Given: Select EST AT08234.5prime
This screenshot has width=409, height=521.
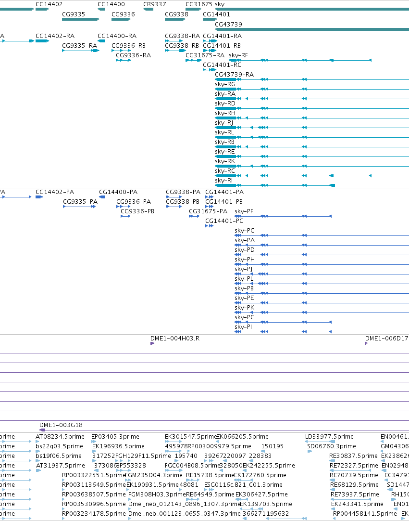Looking at the screenshot, I should point(60,437).
